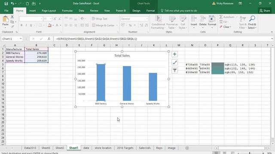Open the Clear menu
Screen dimensions: 275x154
click(x=225, y=27)
